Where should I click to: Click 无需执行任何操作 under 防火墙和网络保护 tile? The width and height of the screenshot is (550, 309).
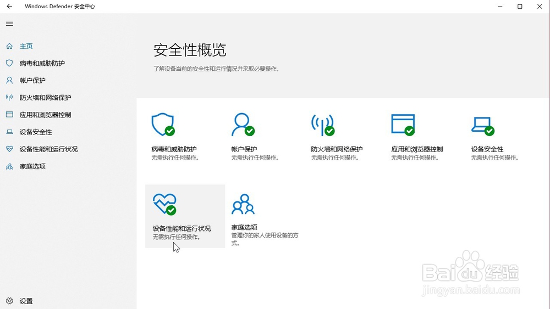click(x=334, y=158)
